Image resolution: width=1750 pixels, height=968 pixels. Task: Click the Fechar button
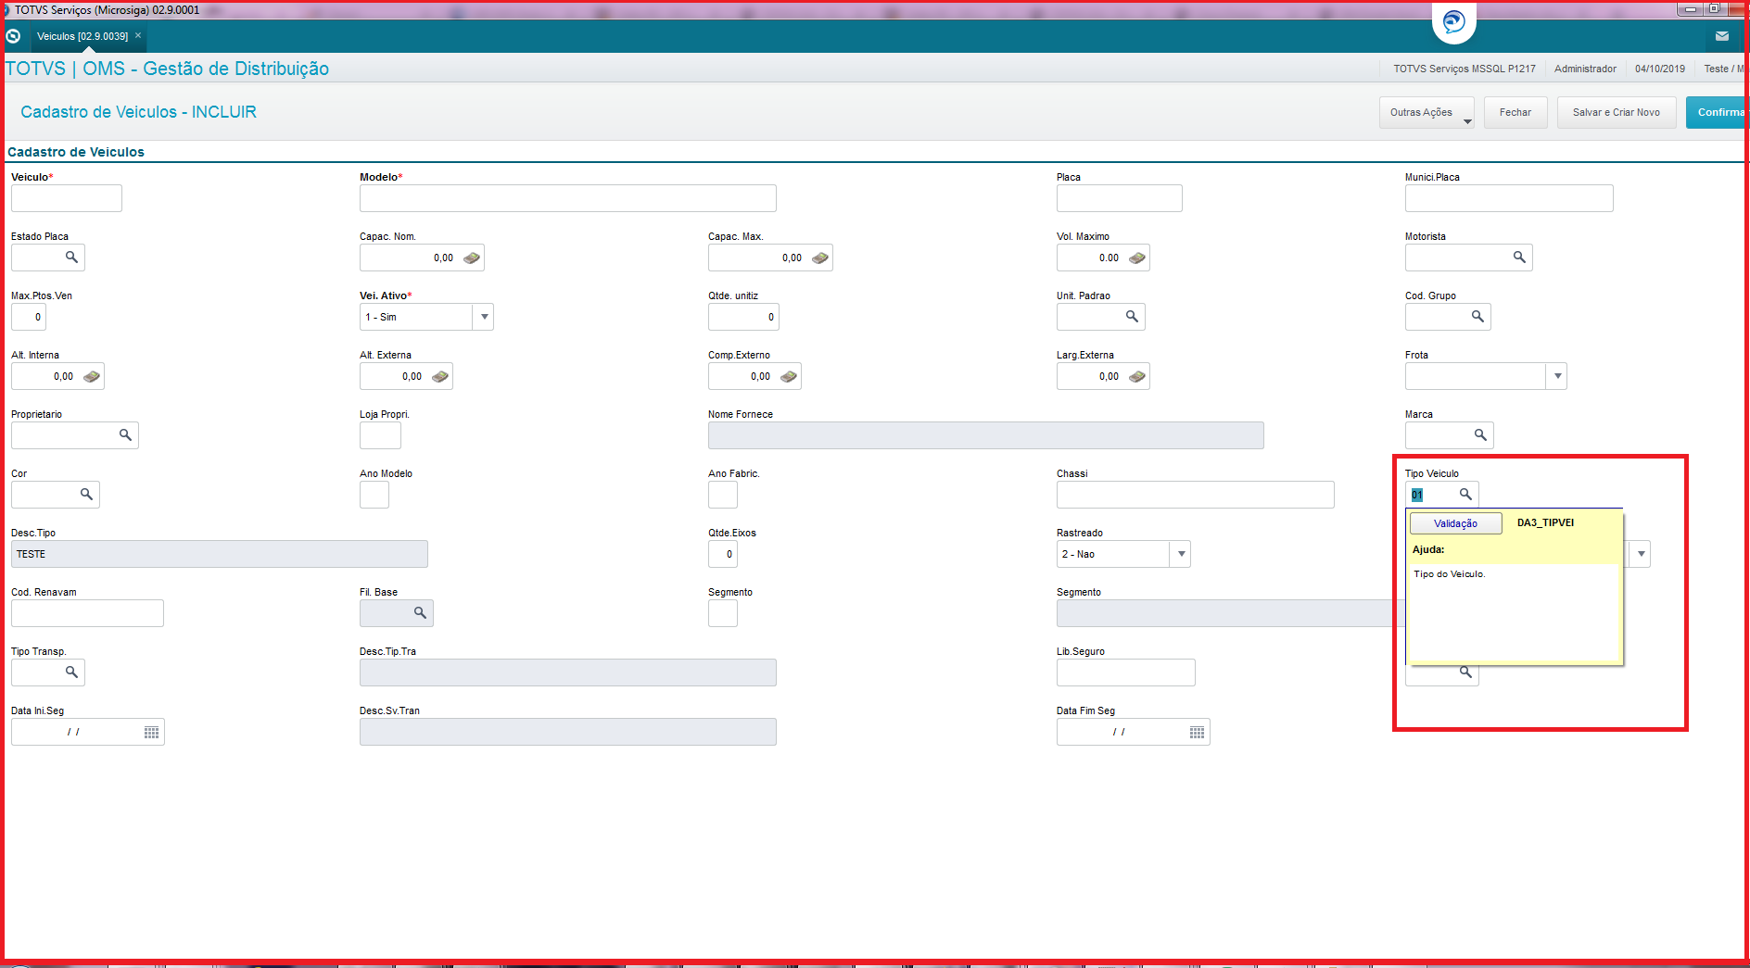1515,112
